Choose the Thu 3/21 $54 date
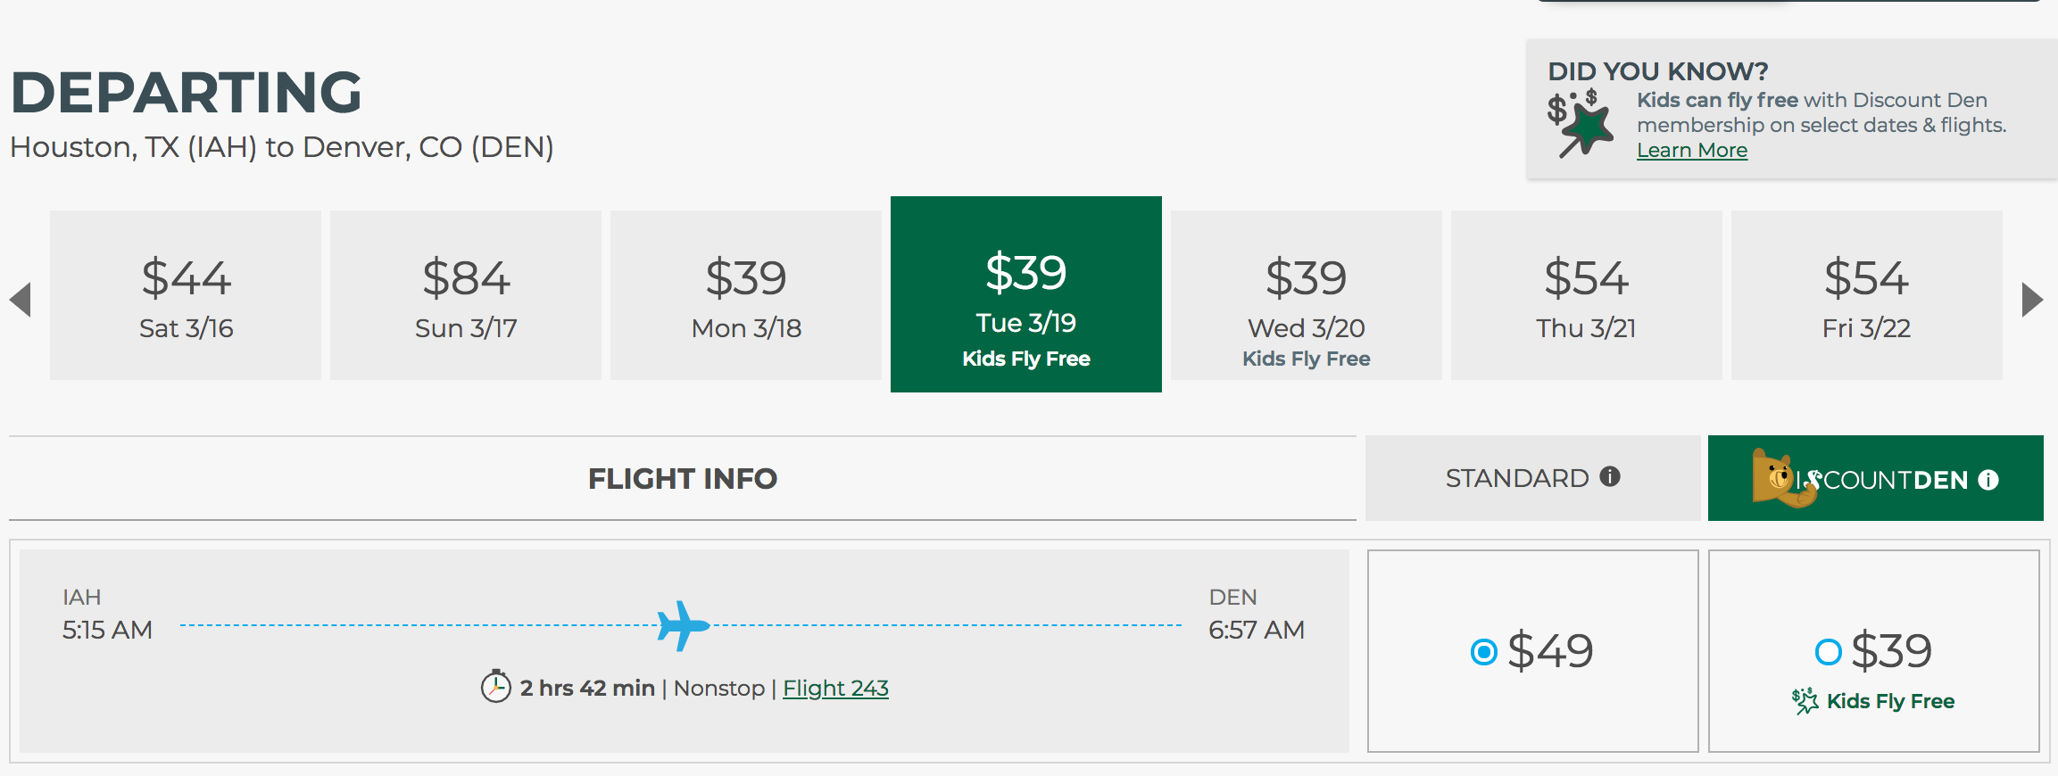Screen dimensions: 2058x776 point(1587,296)
